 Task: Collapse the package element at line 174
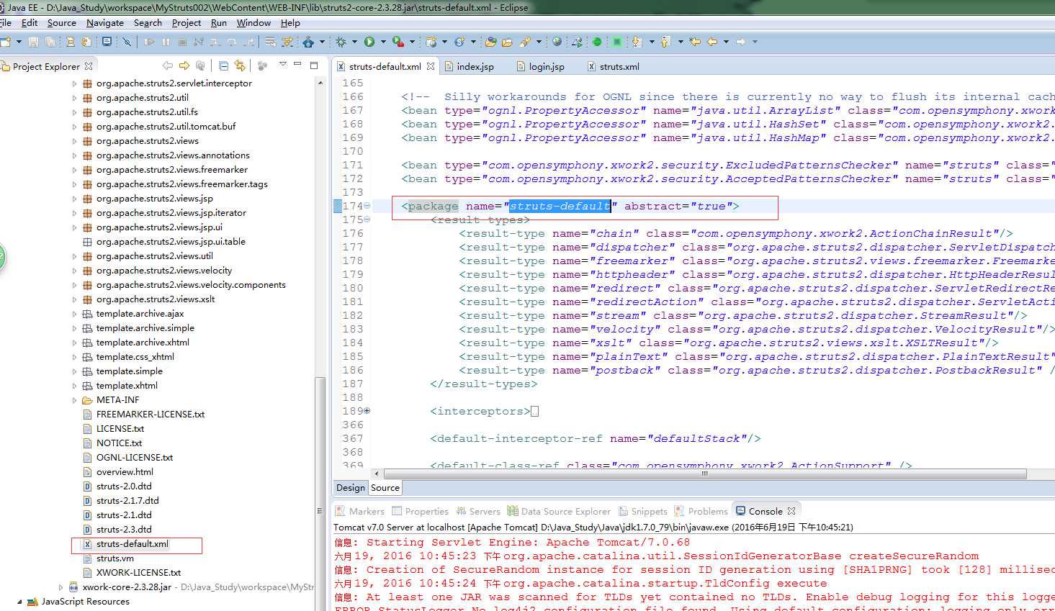coord(367,206)
